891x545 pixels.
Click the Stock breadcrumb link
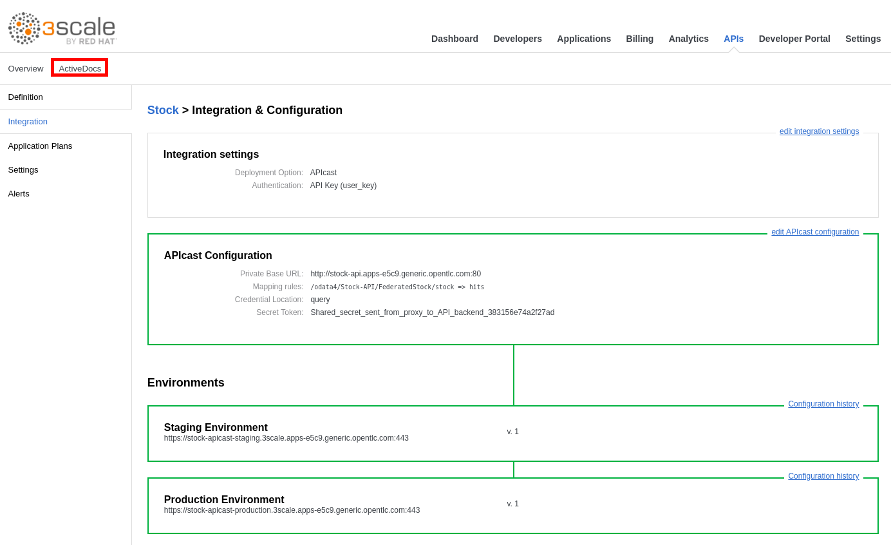(x=163, y=110)
